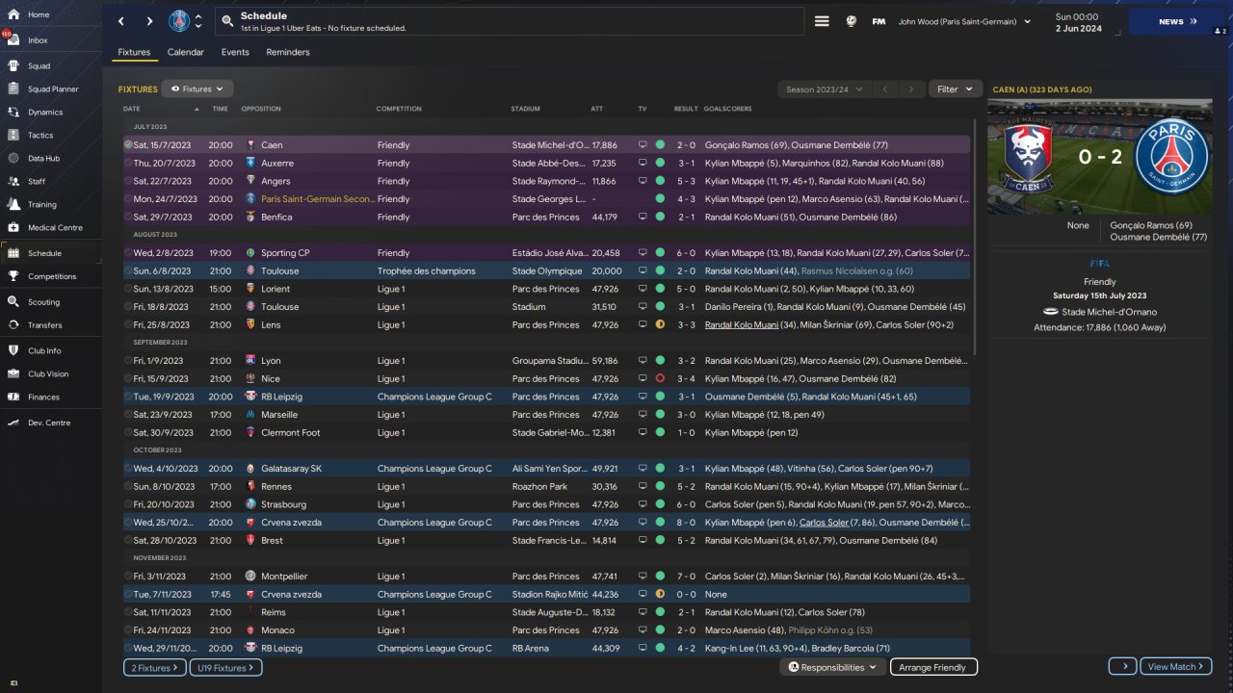Screen dimensions: 1233x693
Task: Open the Medical Centre sidebar icon
Action: pos(14,228)
